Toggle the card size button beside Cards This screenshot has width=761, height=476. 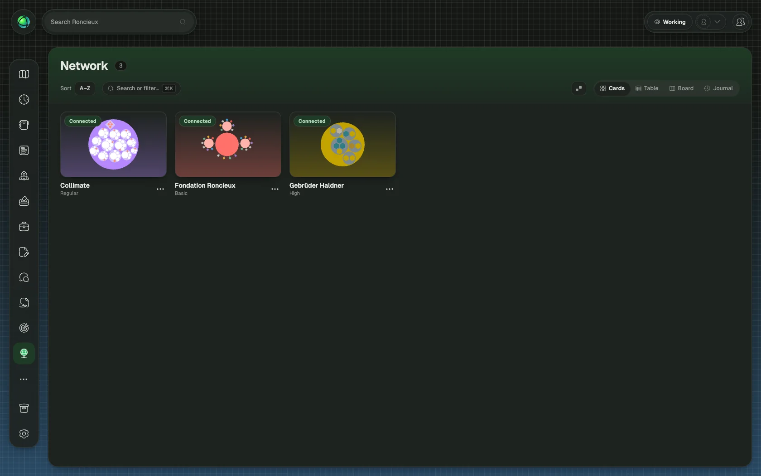pos(579,88)
